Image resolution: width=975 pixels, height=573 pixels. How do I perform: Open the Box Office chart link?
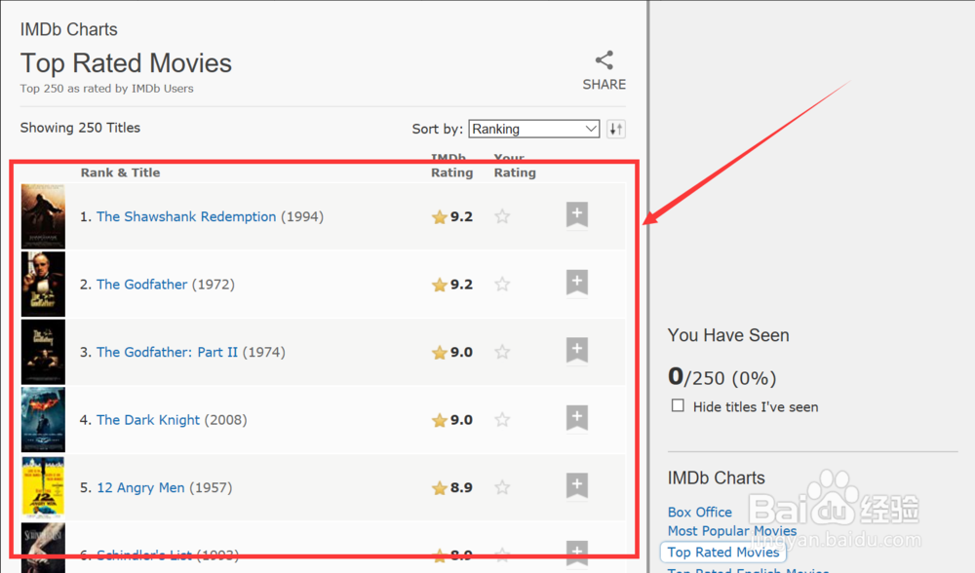pyautogui.click(x=699, y=513)
